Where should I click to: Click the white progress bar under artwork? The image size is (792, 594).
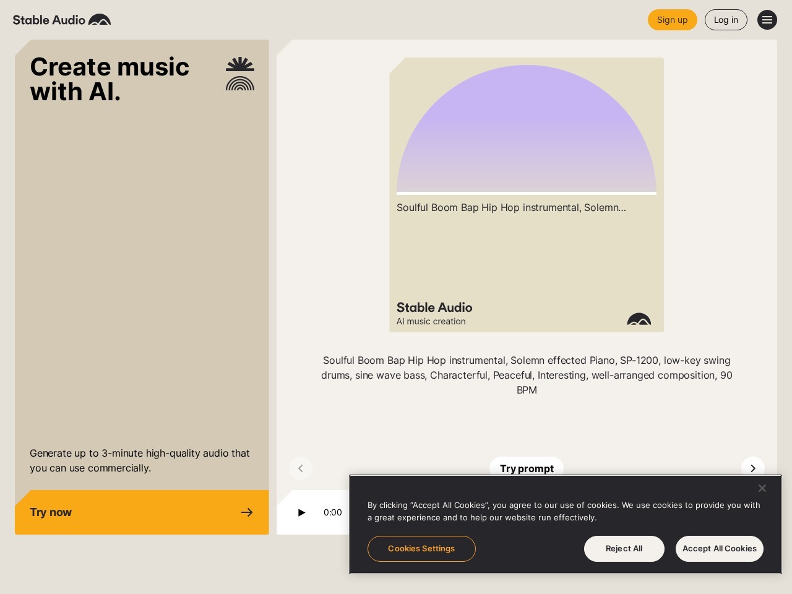527,194
